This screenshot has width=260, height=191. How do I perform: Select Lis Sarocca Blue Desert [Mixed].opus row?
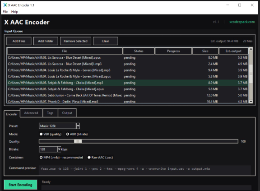(127, 57)
